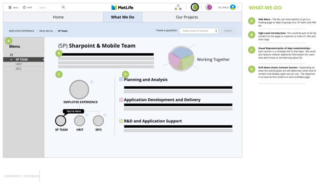Screen dimensions: 323x192
Task: Click the SP Team breadcrumb
Action: click(x=63, y=31)
